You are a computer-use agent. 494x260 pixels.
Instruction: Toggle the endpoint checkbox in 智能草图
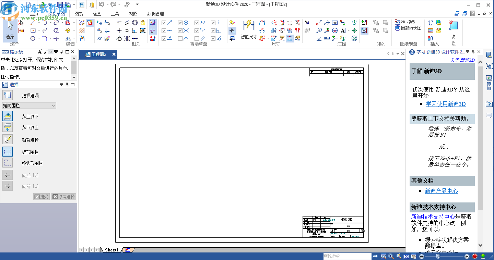point(164,23)
